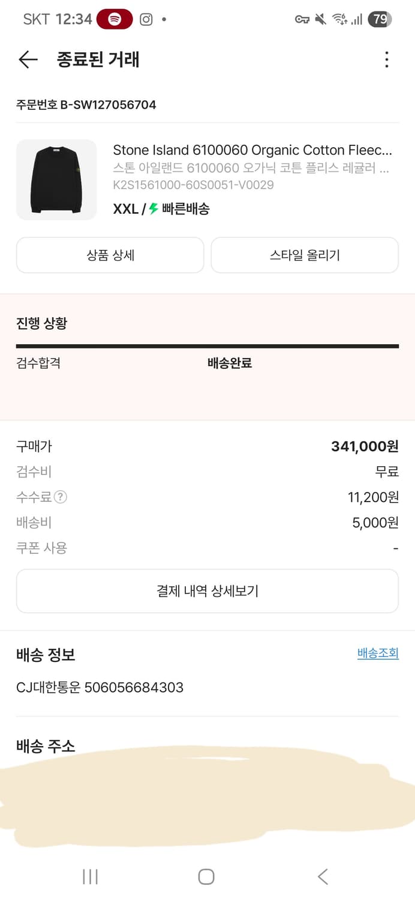This screenshot has height=901, width=415.
Task: Tap the back arrow to leave 종료된 거래
Action: (27, 60)
